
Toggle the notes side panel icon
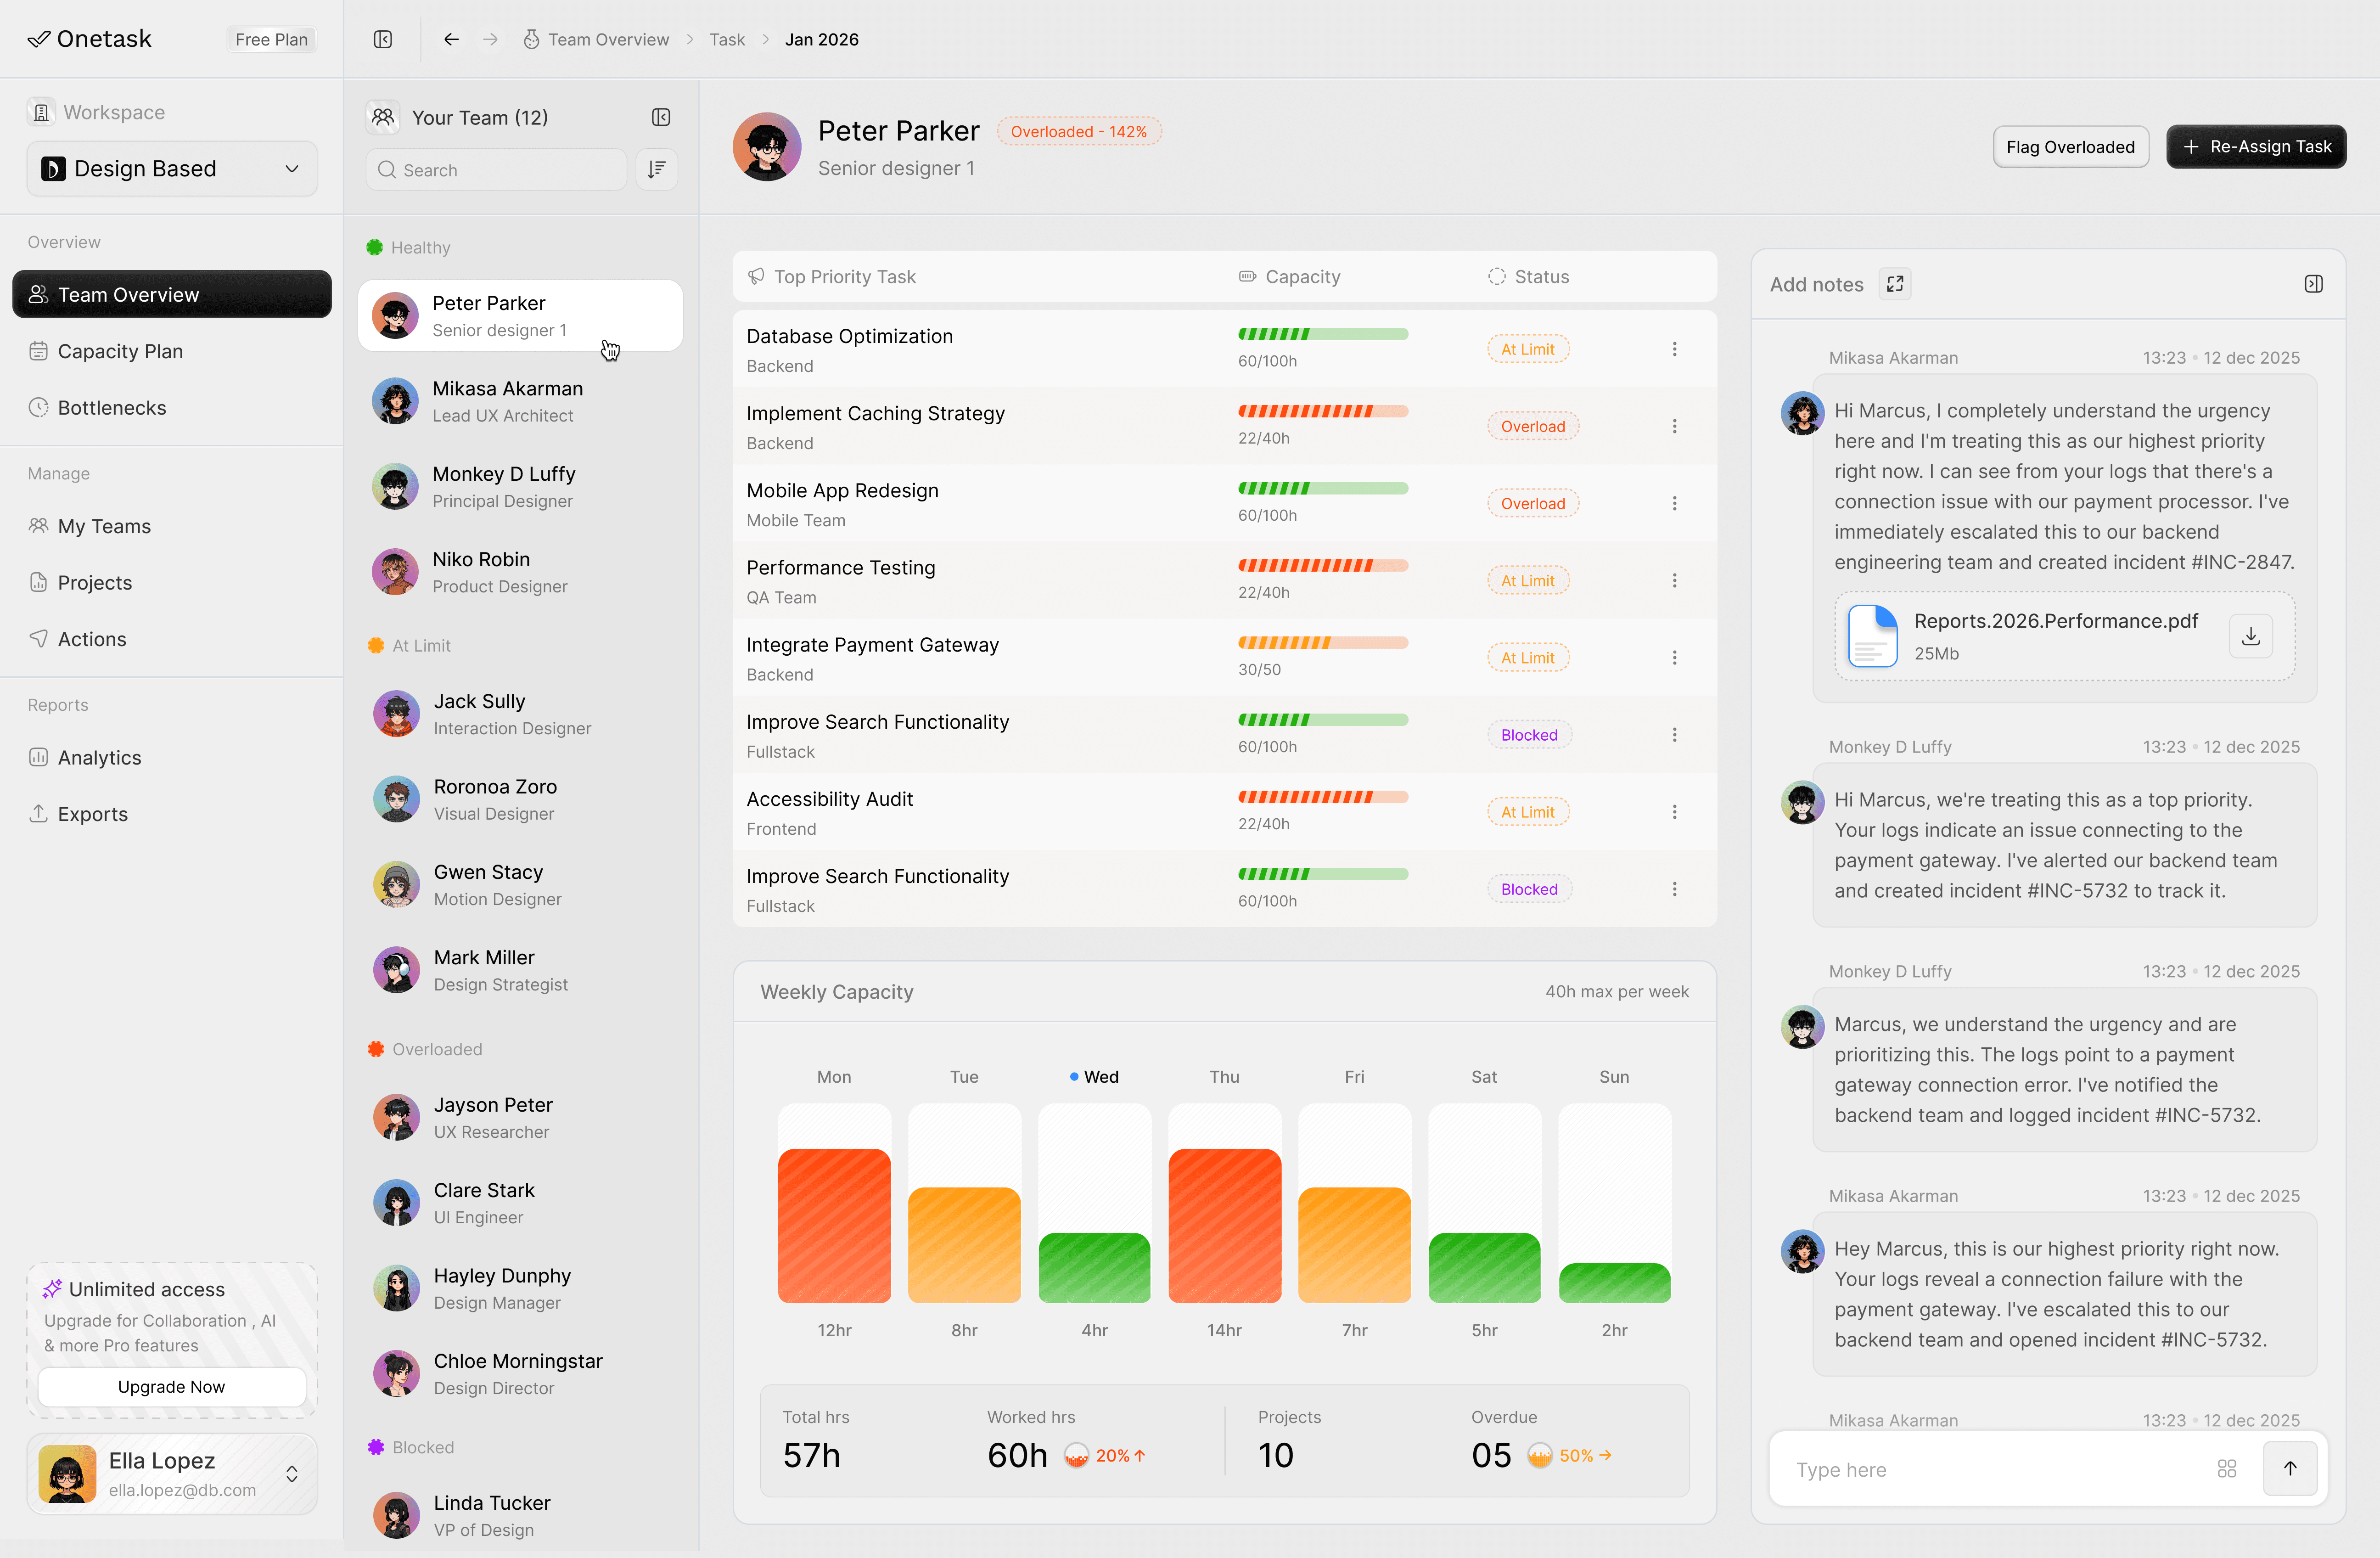[x=2313, y=284]
